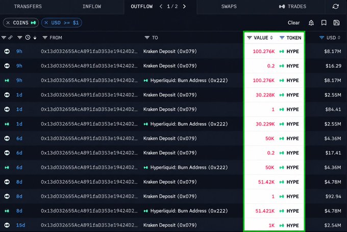The width and height of the screenshot is (347, 232).
Task: Remove the USD >= $1 filter
Action: [46, 23]
